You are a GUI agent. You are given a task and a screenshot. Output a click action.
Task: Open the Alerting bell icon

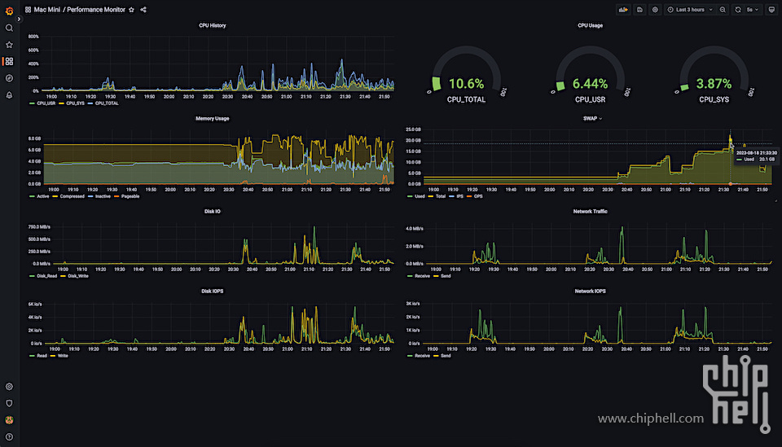[9, 94]
